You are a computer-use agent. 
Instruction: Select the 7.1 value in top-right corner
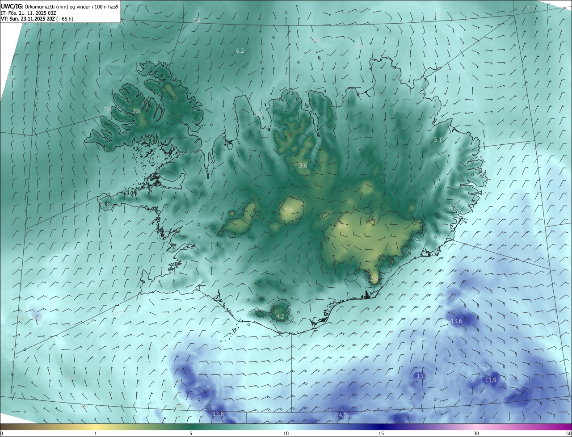click(x=530, y=8)
